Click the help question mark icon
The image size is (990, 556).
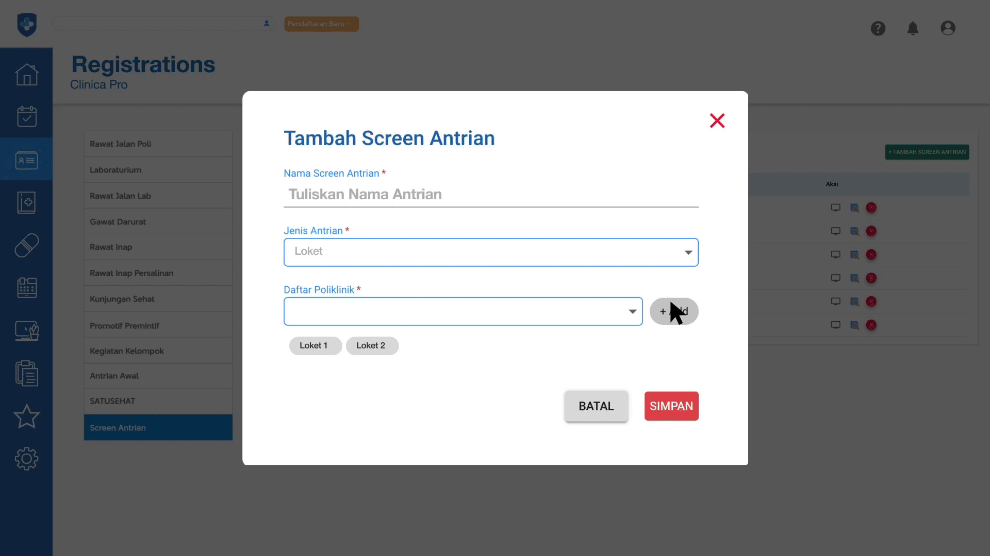(x=878, y=28)
